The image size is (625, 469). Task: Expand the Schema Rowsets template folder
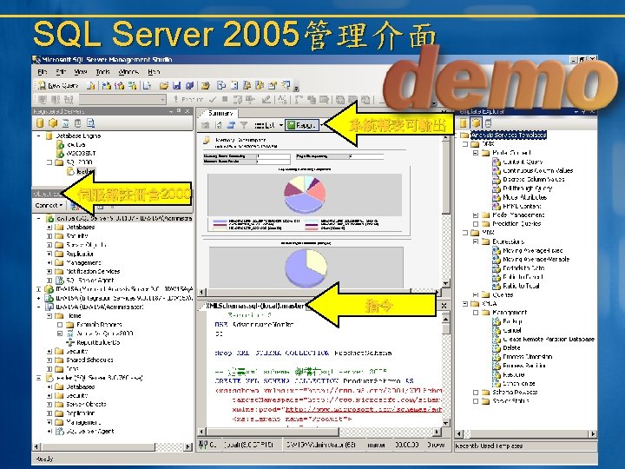tap(476, 392)
